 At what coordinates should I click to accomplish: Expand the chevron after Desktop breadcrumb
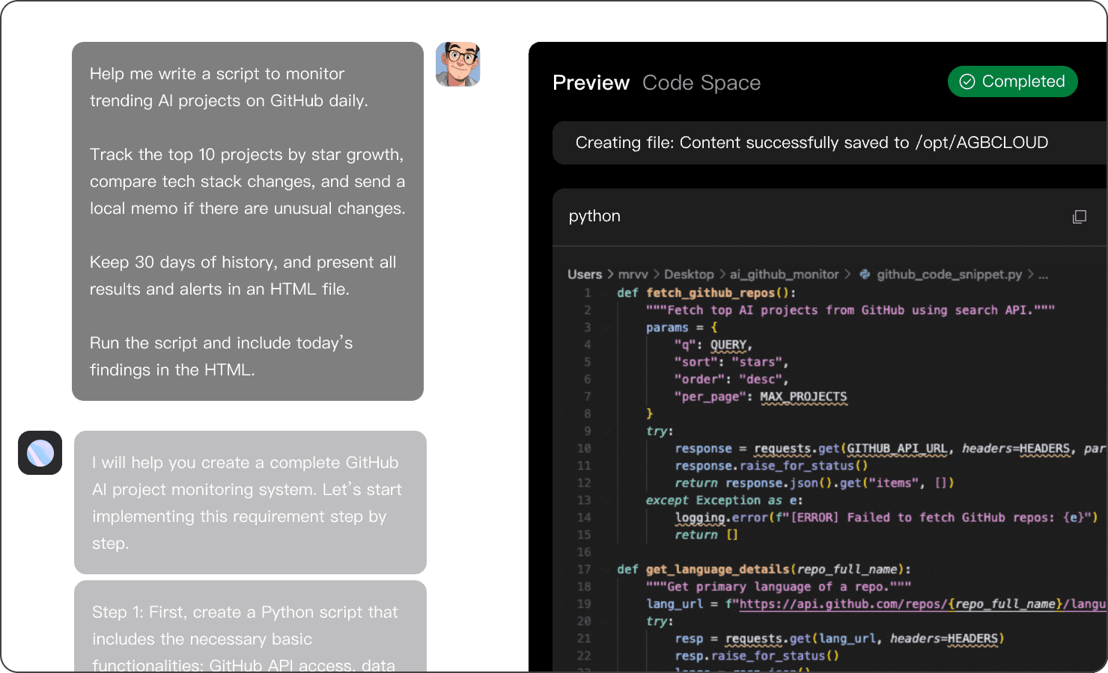(x=721, y=274)
